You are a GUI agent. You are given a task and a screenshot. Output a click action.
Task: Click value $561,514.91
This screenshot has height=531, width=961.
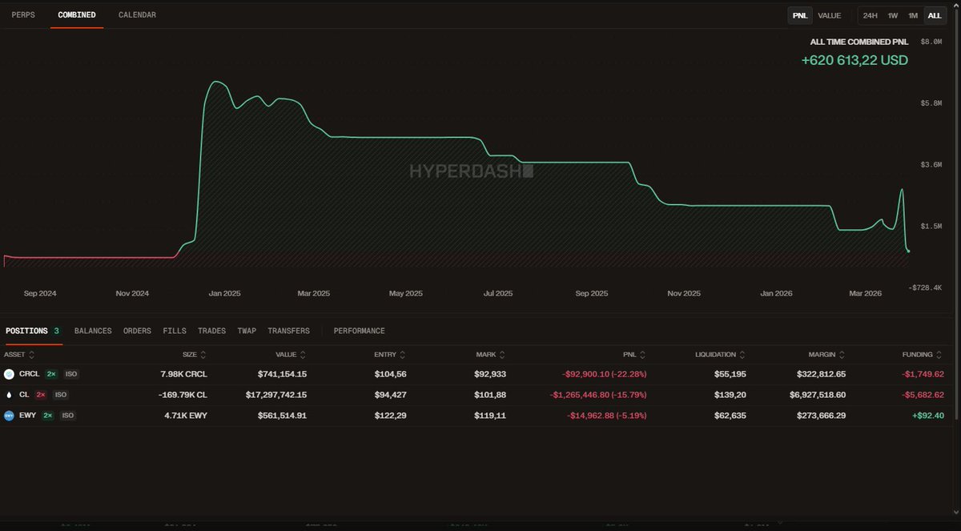coord(282,416)
